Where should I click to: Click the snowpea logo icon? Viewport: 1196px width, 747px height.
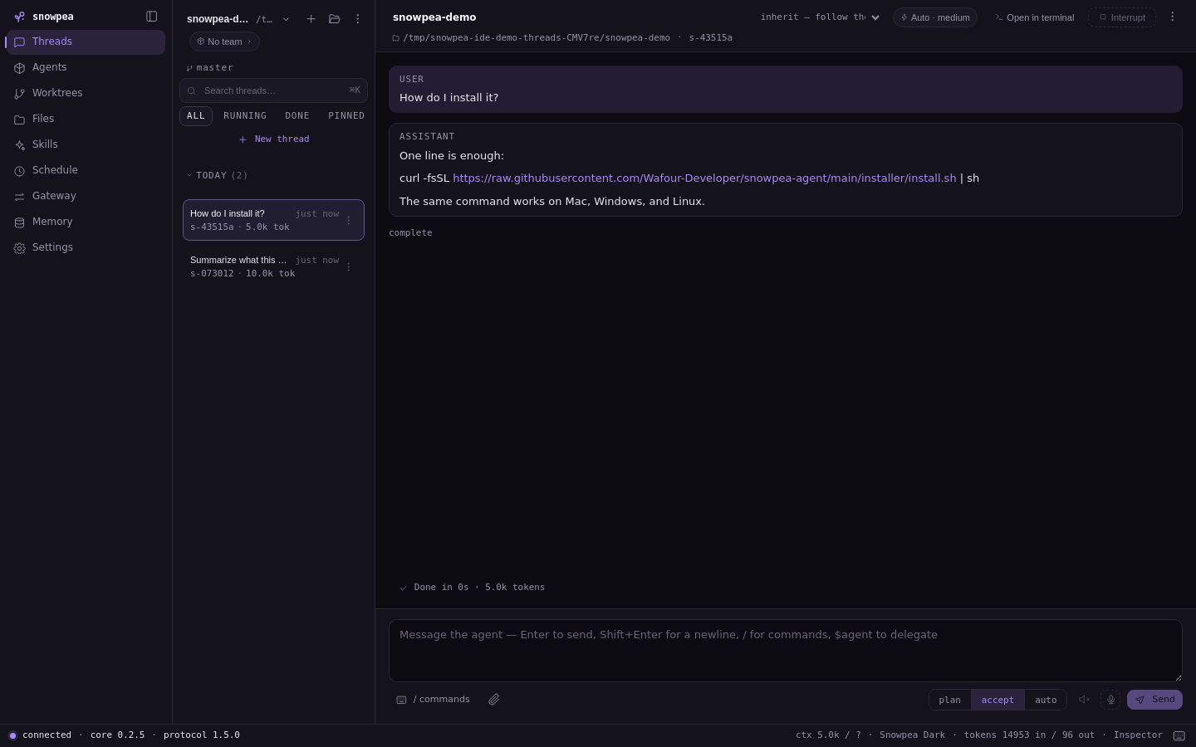point(19,17)
